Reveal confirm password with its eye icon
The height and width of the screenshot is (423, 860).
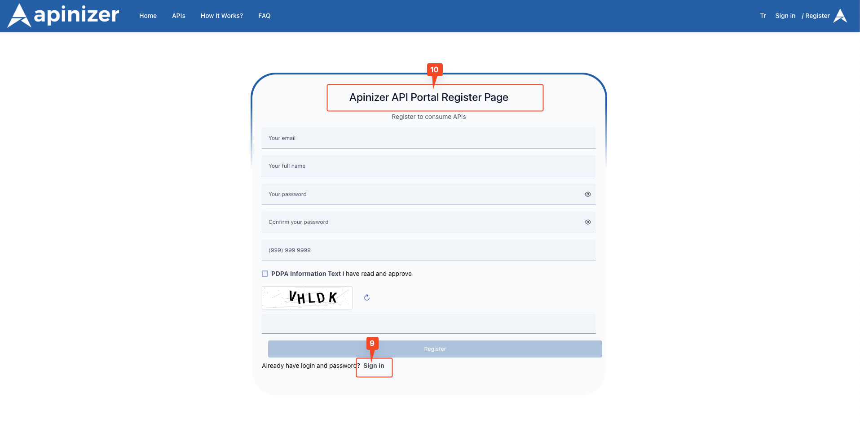pyautogui.click(x=587, y=222)
